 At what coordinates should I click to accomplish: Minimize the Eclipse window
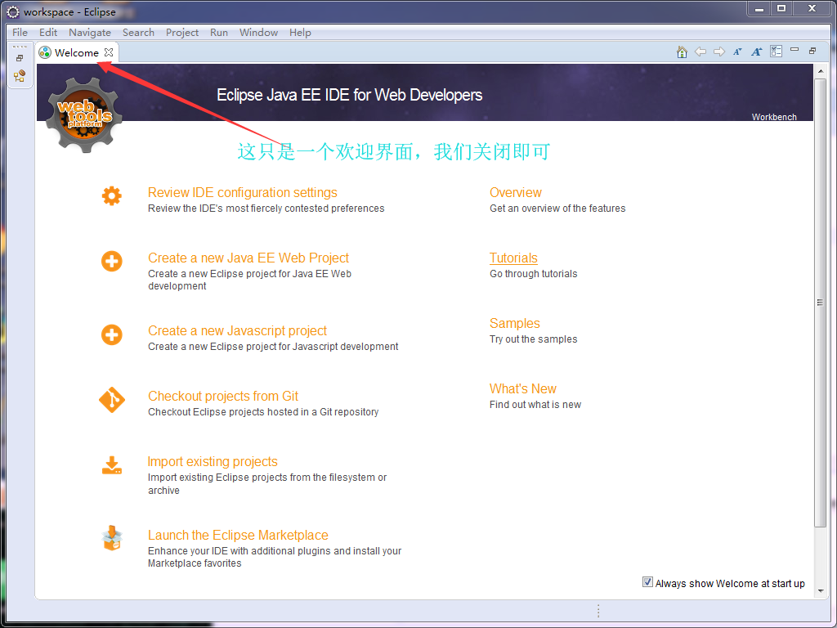pyautogui.click(x=759, y=8)
